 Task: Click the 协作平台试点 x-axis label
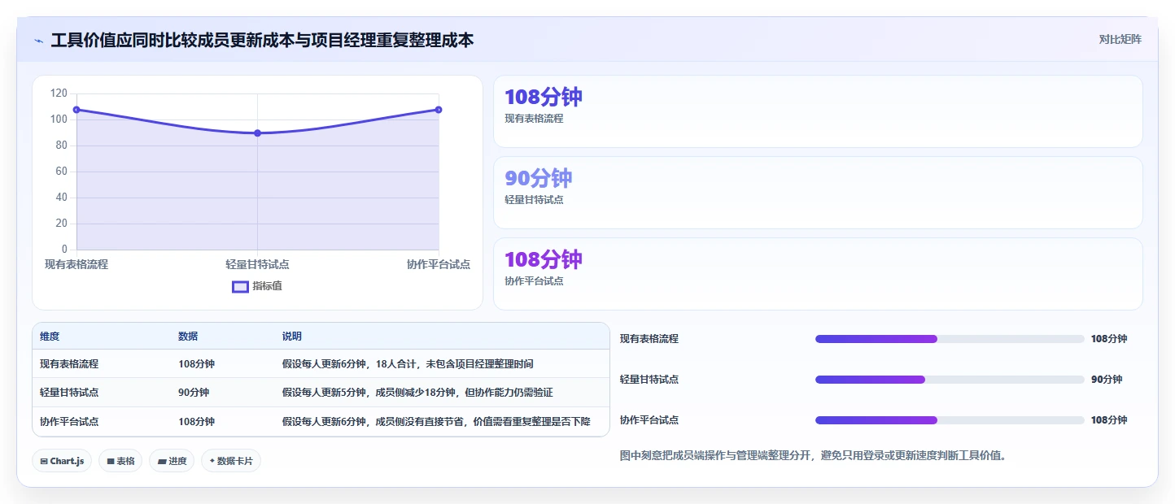[x=439, y=264]
